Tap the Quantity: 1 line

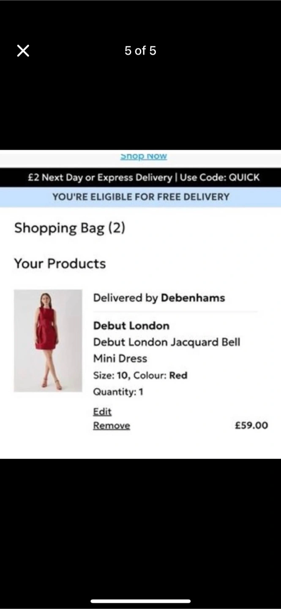coord(118,392)
